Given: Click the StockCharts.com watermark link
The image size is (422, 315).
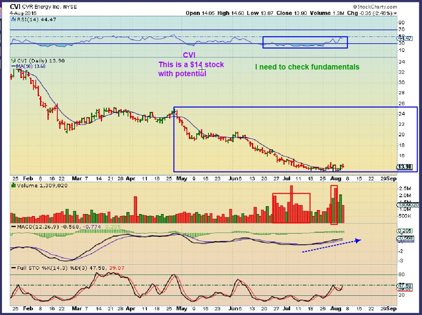Looking at the screenshot, I should tap(375, 7).
